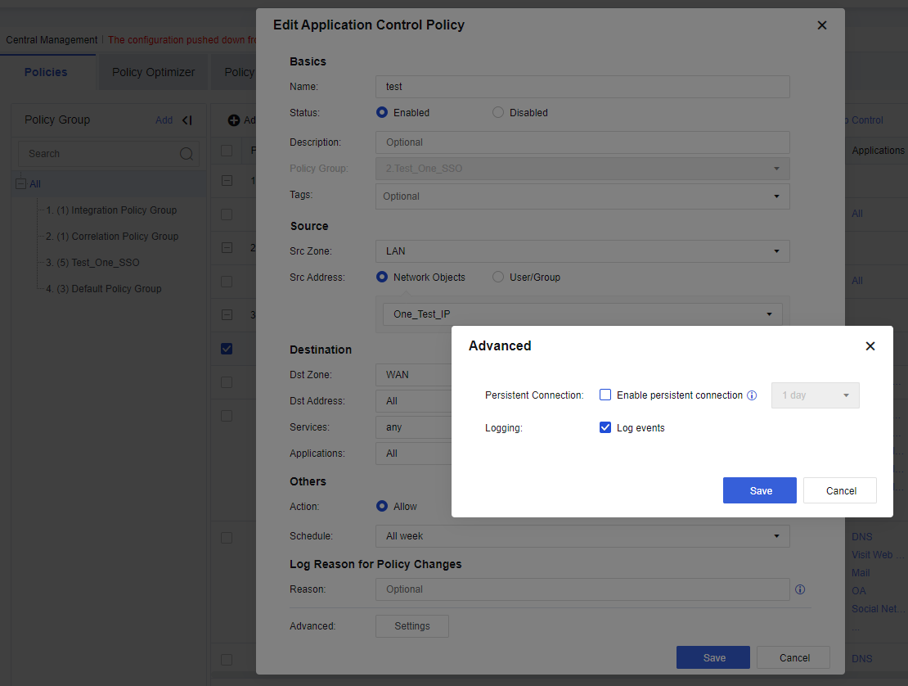This screenshot has height=686, width=908.
Task: Collapse the All tree node
Action: pyautogui.click(x=20, y=183)
